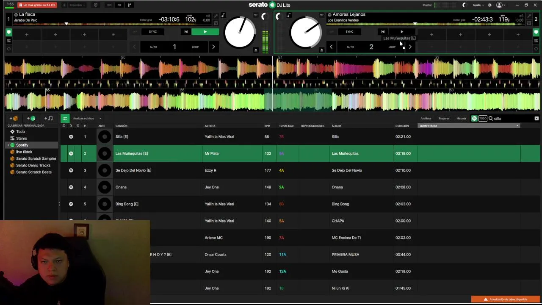
Task: Open Serato Demo Tracks crate
Action: (x=33, y=166)
